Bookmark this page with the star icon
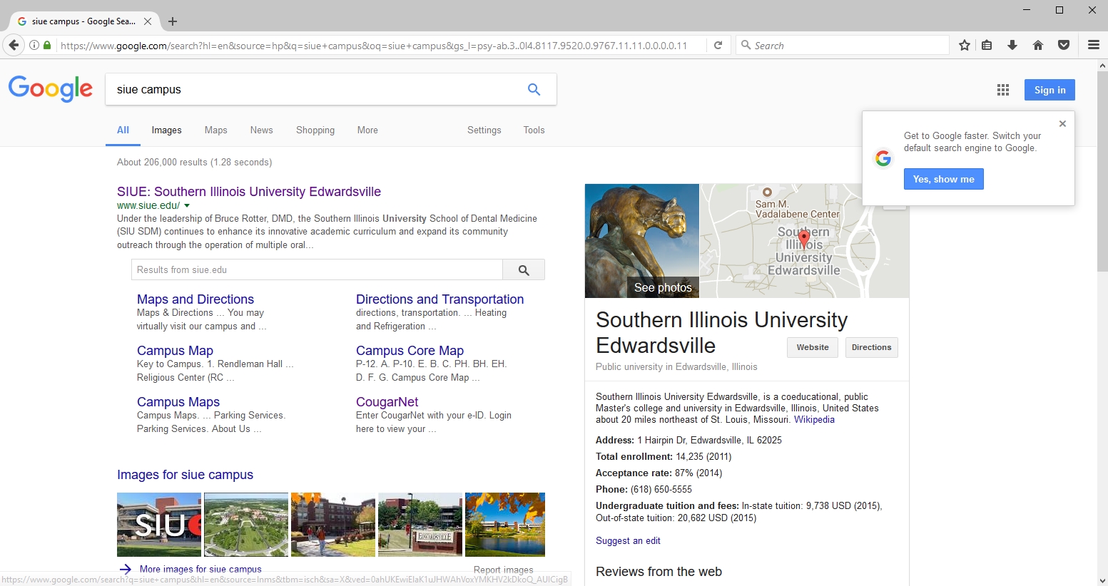Viewport: 1108px width, 586px height. (x=965, y=46)
